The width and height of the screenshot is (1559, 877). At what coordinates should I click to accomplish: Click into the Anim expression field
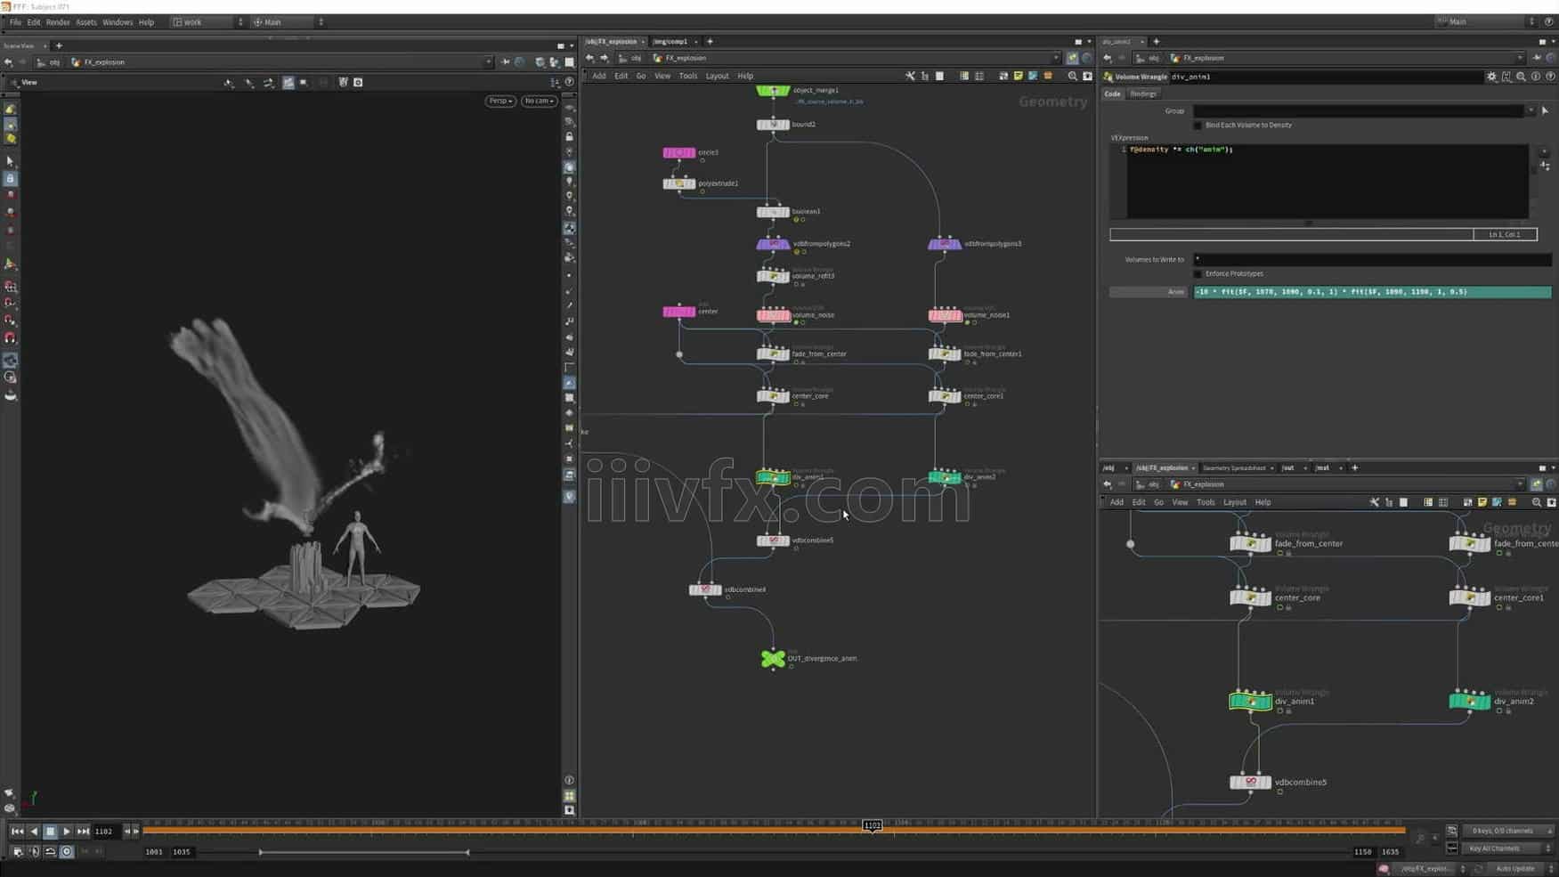[1371, 292]
